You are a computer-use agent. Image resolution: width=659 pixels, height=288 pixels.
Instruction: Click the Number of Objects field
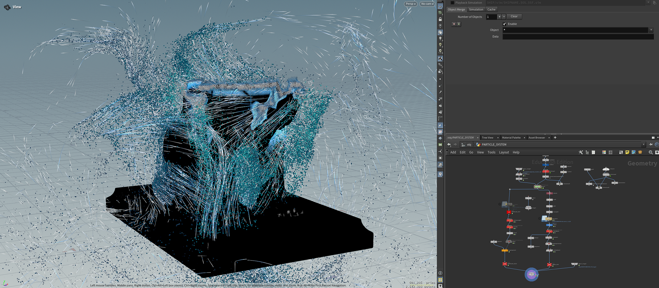(492, 17)
